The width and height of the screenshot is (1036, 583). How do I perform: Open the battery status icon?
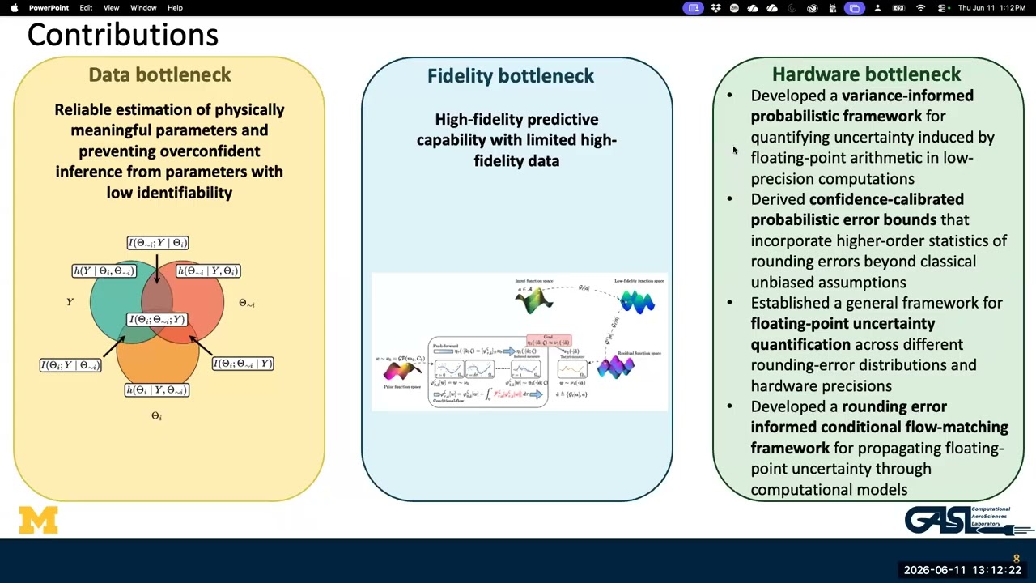coord(898,8)
